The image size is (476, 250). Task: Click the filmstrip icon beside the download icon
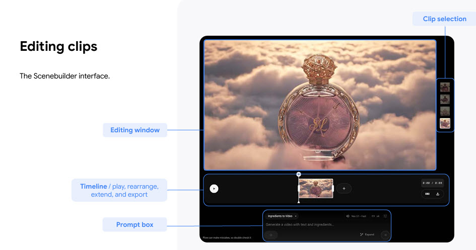click(427, 194)
